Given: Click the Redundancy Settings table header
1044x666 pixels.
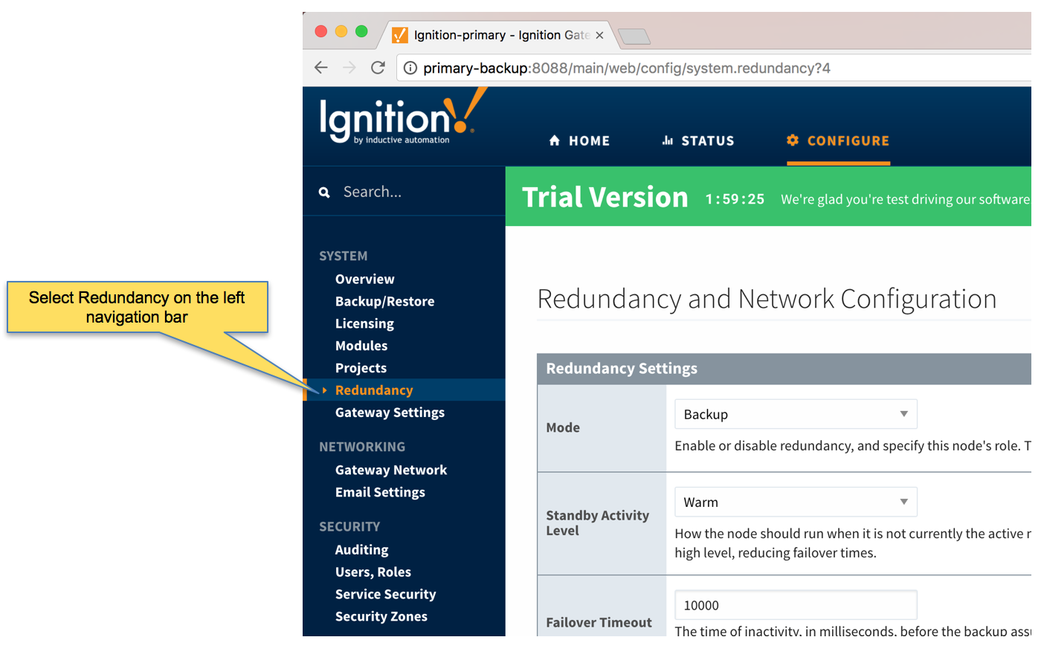Looking at the screenshot, I should (x=784, y=369).
